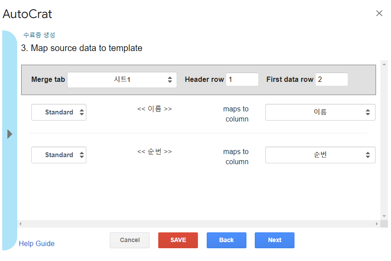This screenshot has width=391, height=261.
Task: Click the scroll down arrow
Action: click(384, 216)
